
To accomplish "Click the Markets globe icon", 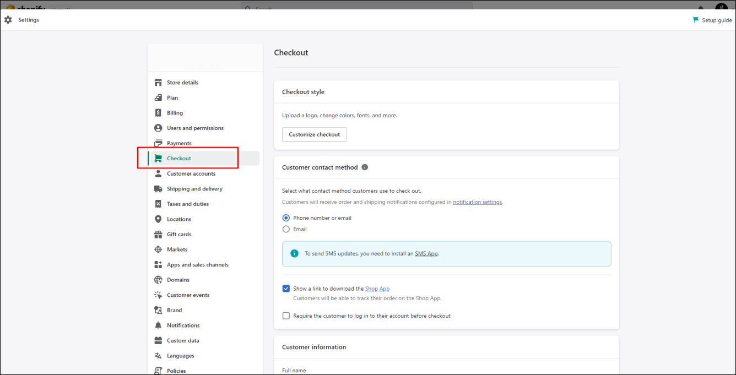I will [158, 249].
